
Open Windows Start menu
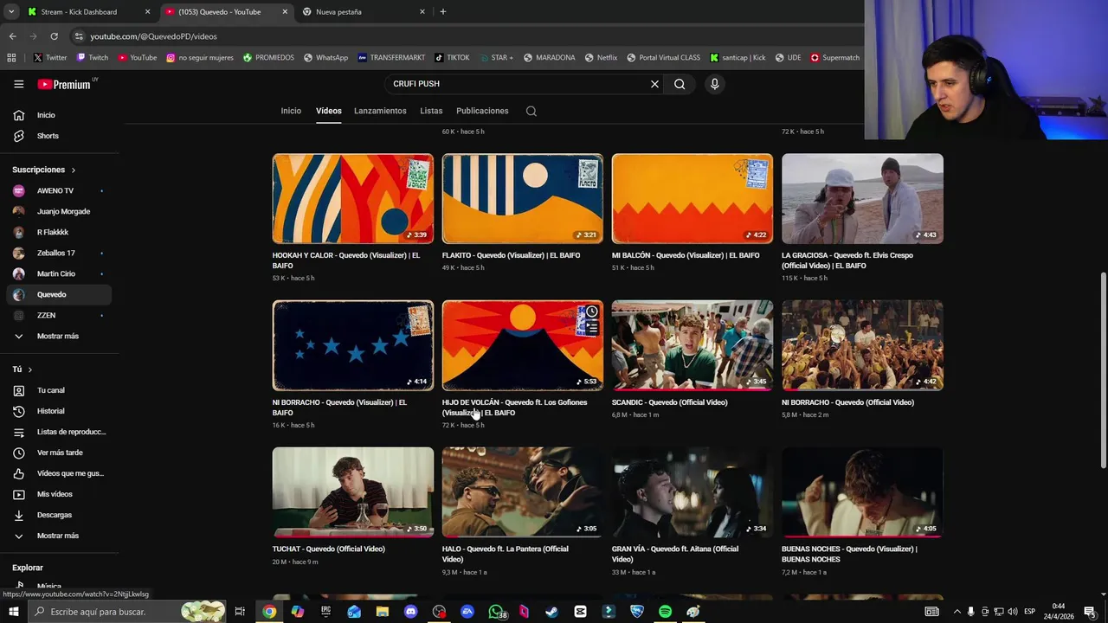point(15,612)
